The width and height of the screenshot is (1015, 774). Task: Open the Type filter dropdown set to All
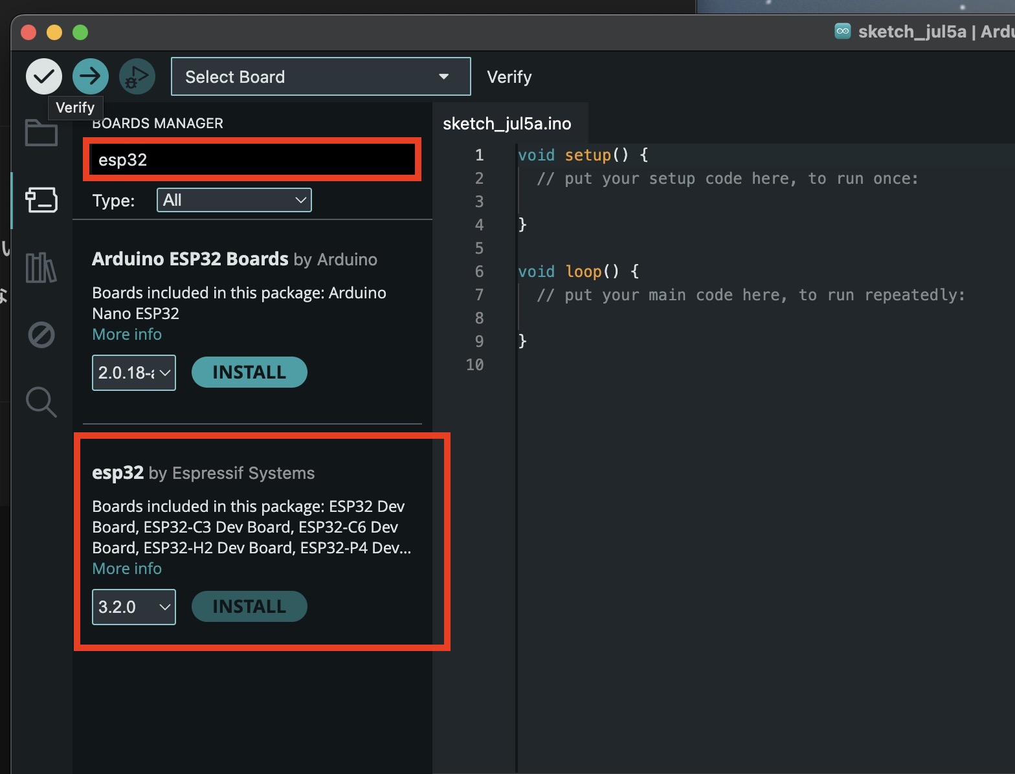234,200
